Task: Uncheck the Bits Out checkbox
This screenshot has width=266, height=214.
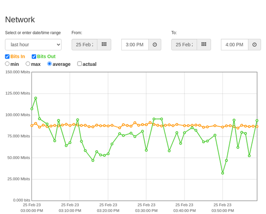Action: [34, 56]
